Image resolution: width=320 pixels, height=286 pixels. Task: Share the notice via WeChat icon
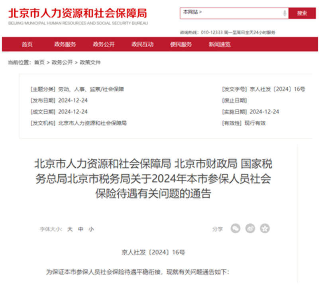235,228
